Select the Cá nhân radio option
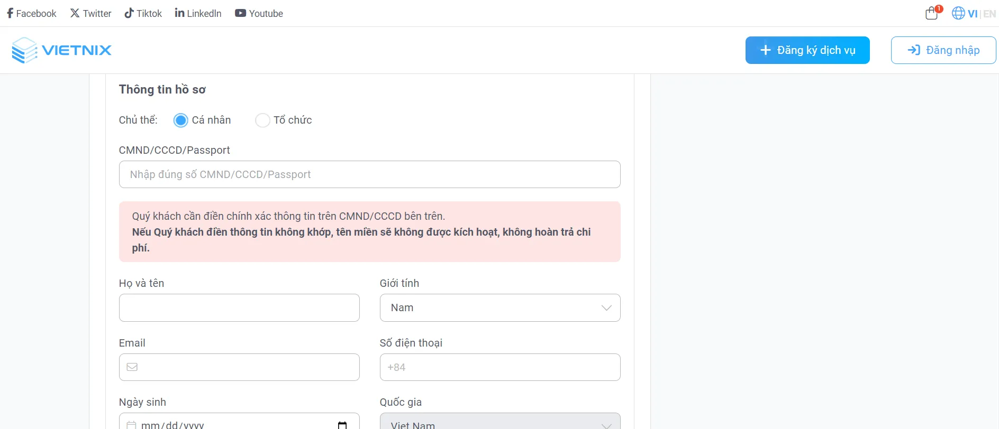 [181, 120]
